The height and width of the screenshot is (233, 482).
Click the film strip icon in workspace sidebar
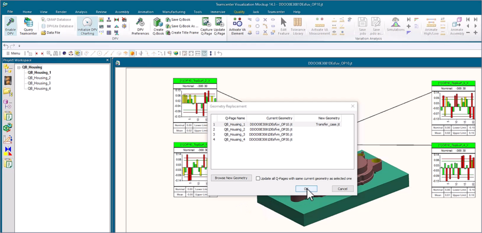[x=8, y=80]
